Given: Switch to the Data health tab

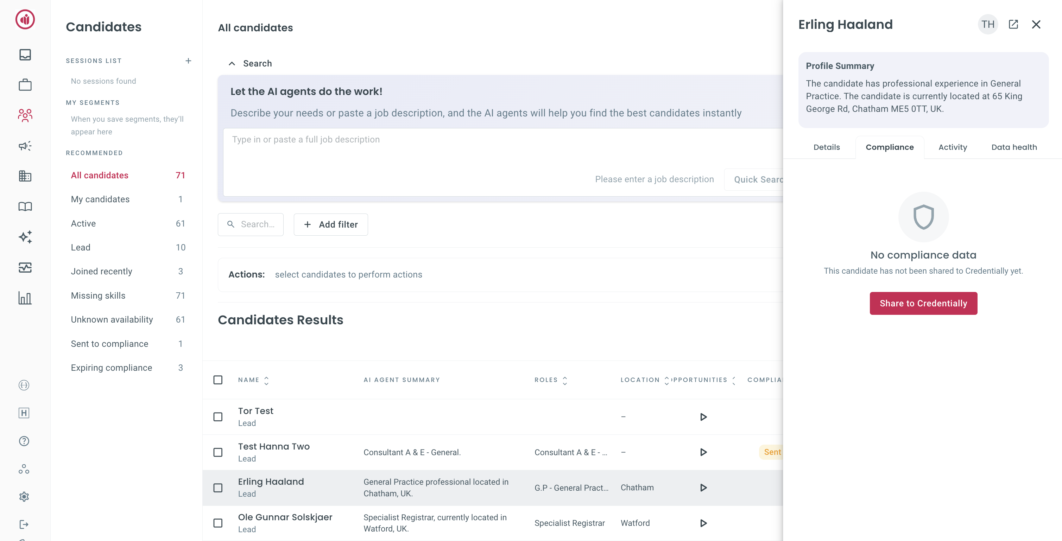Looking at the screenshot, I should (1014, 147).
